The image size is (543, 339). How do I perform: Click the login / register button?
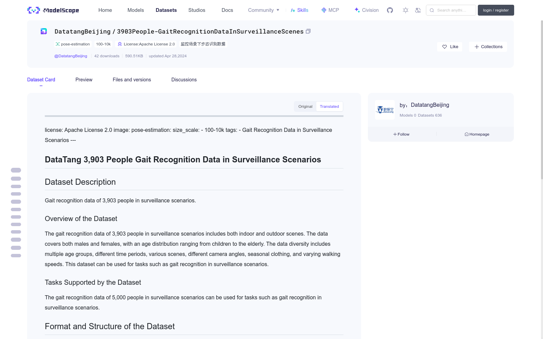496,10
